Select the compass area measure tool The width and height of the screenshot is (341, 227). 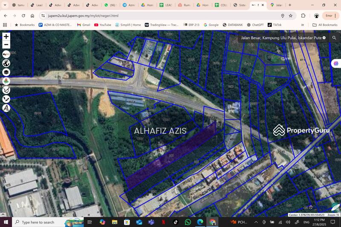pos(6,108)
